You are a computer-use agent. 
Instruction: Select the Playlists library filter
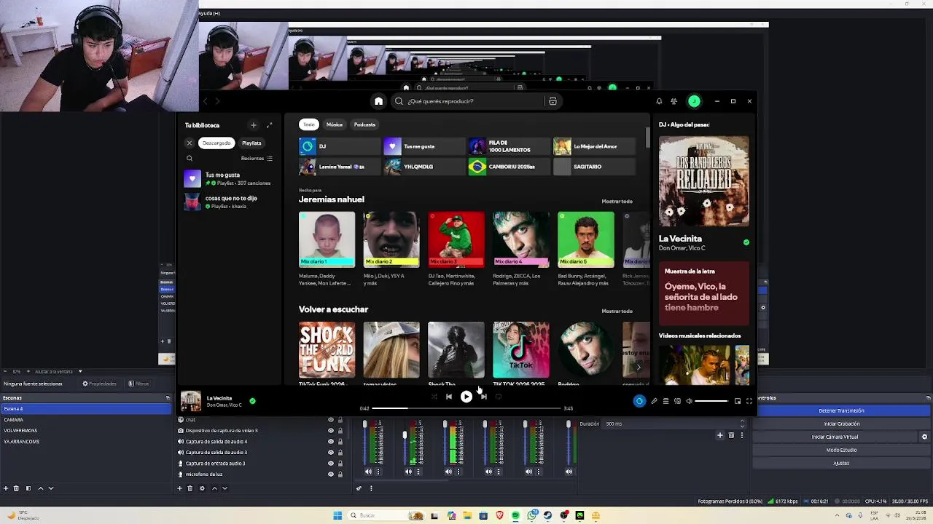[x=251, y=143]
